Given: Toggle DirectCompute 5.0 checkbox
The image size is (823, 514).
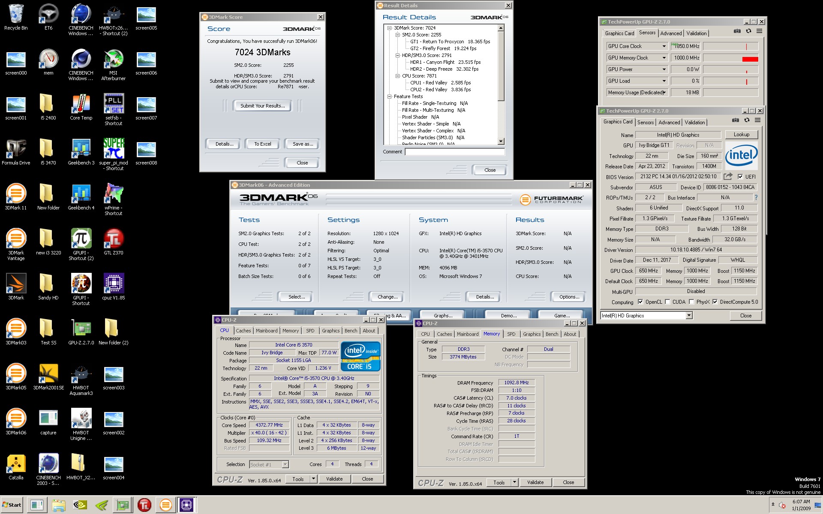Looking at the screenshot, I should [715, 302].
